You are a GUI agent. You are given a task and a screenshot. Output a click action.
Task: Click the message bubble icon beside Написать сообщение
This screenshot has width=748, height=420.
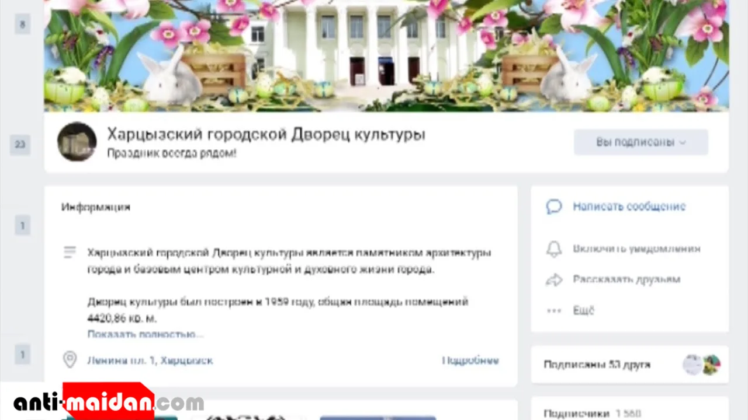pyautogui.click(x=553, y=206)
